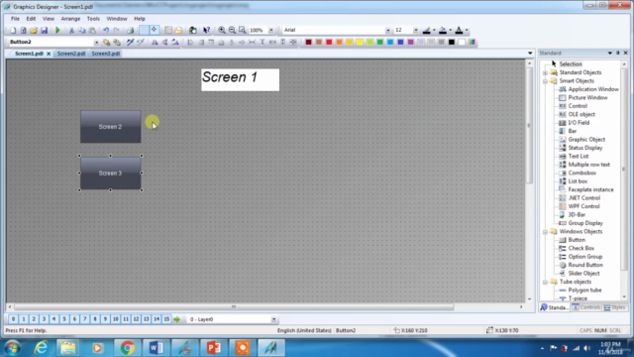The image size is (634, 357).
Task: Open the Arrange menu
Action: click(x=70, y=19)
